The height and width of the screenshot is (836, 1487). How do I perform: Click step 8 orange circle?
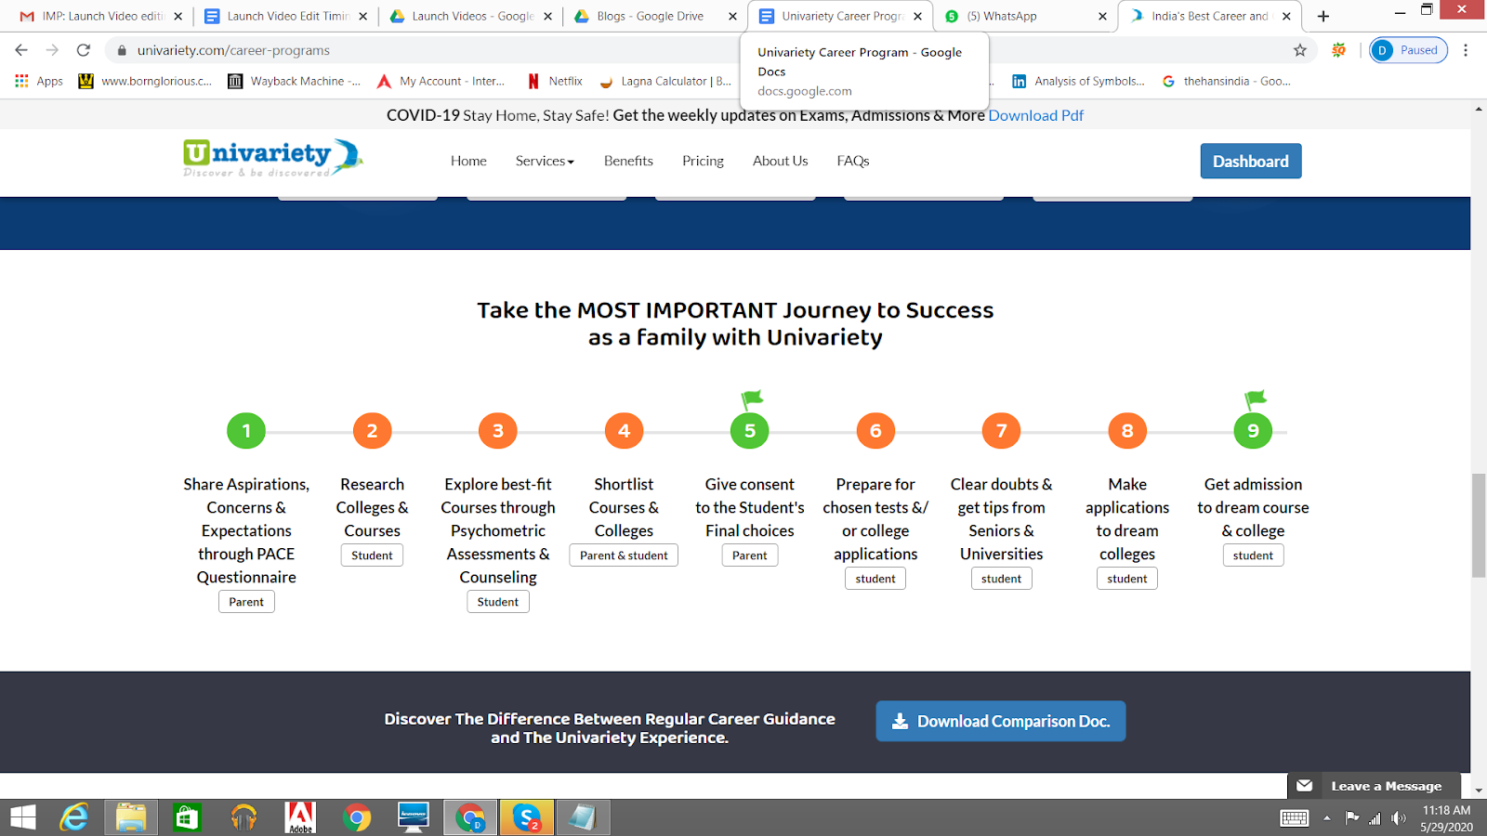[x=1127, y=430]
